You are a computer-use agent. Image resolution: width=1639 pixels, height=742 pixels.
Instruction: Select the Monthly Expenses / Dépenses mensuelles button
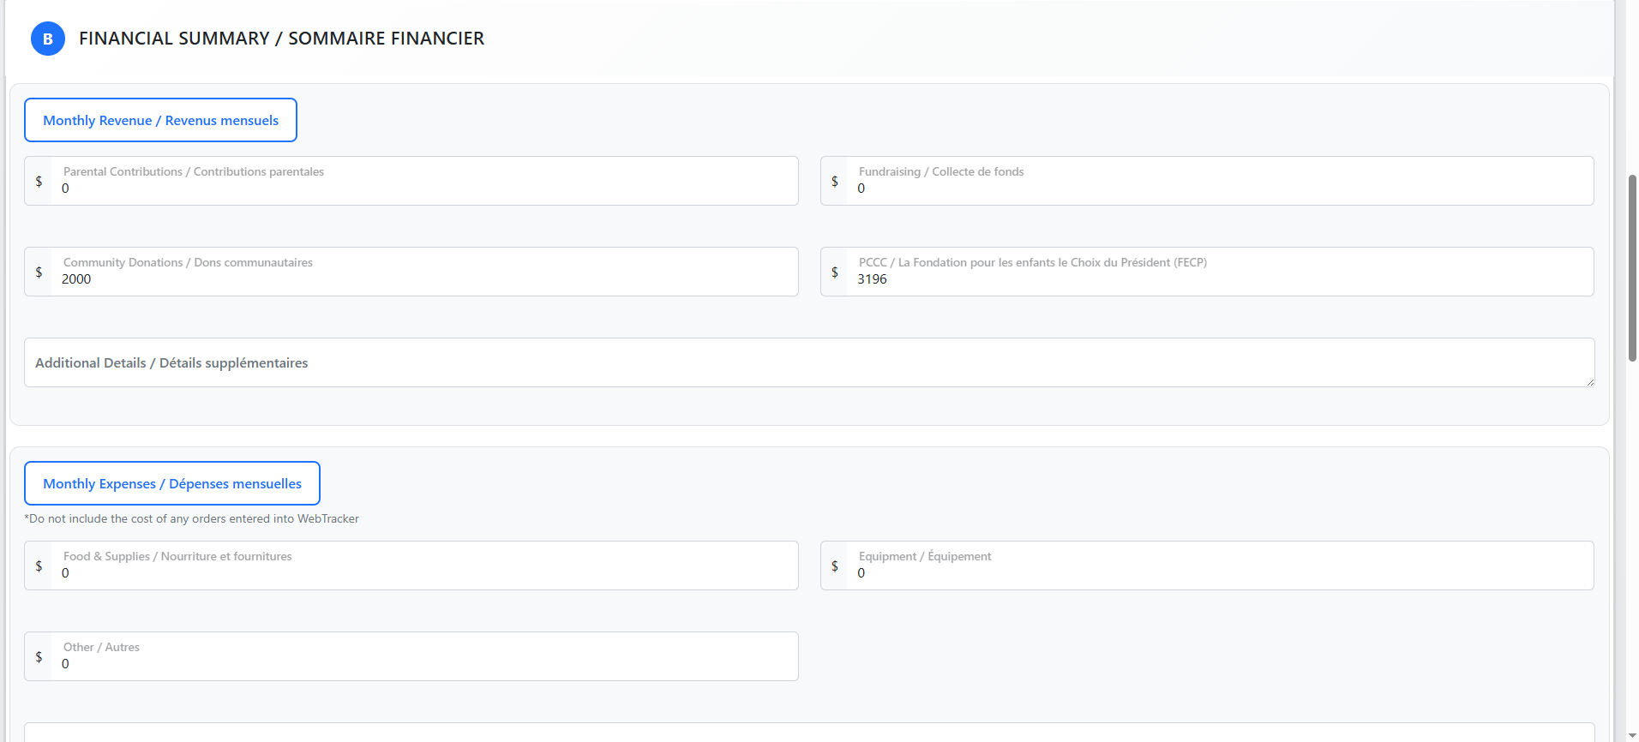point(172,483)
